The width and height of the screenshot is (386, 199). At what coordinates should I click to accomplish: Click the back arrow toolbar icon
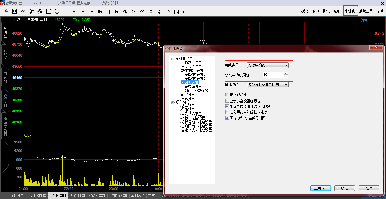7,12
